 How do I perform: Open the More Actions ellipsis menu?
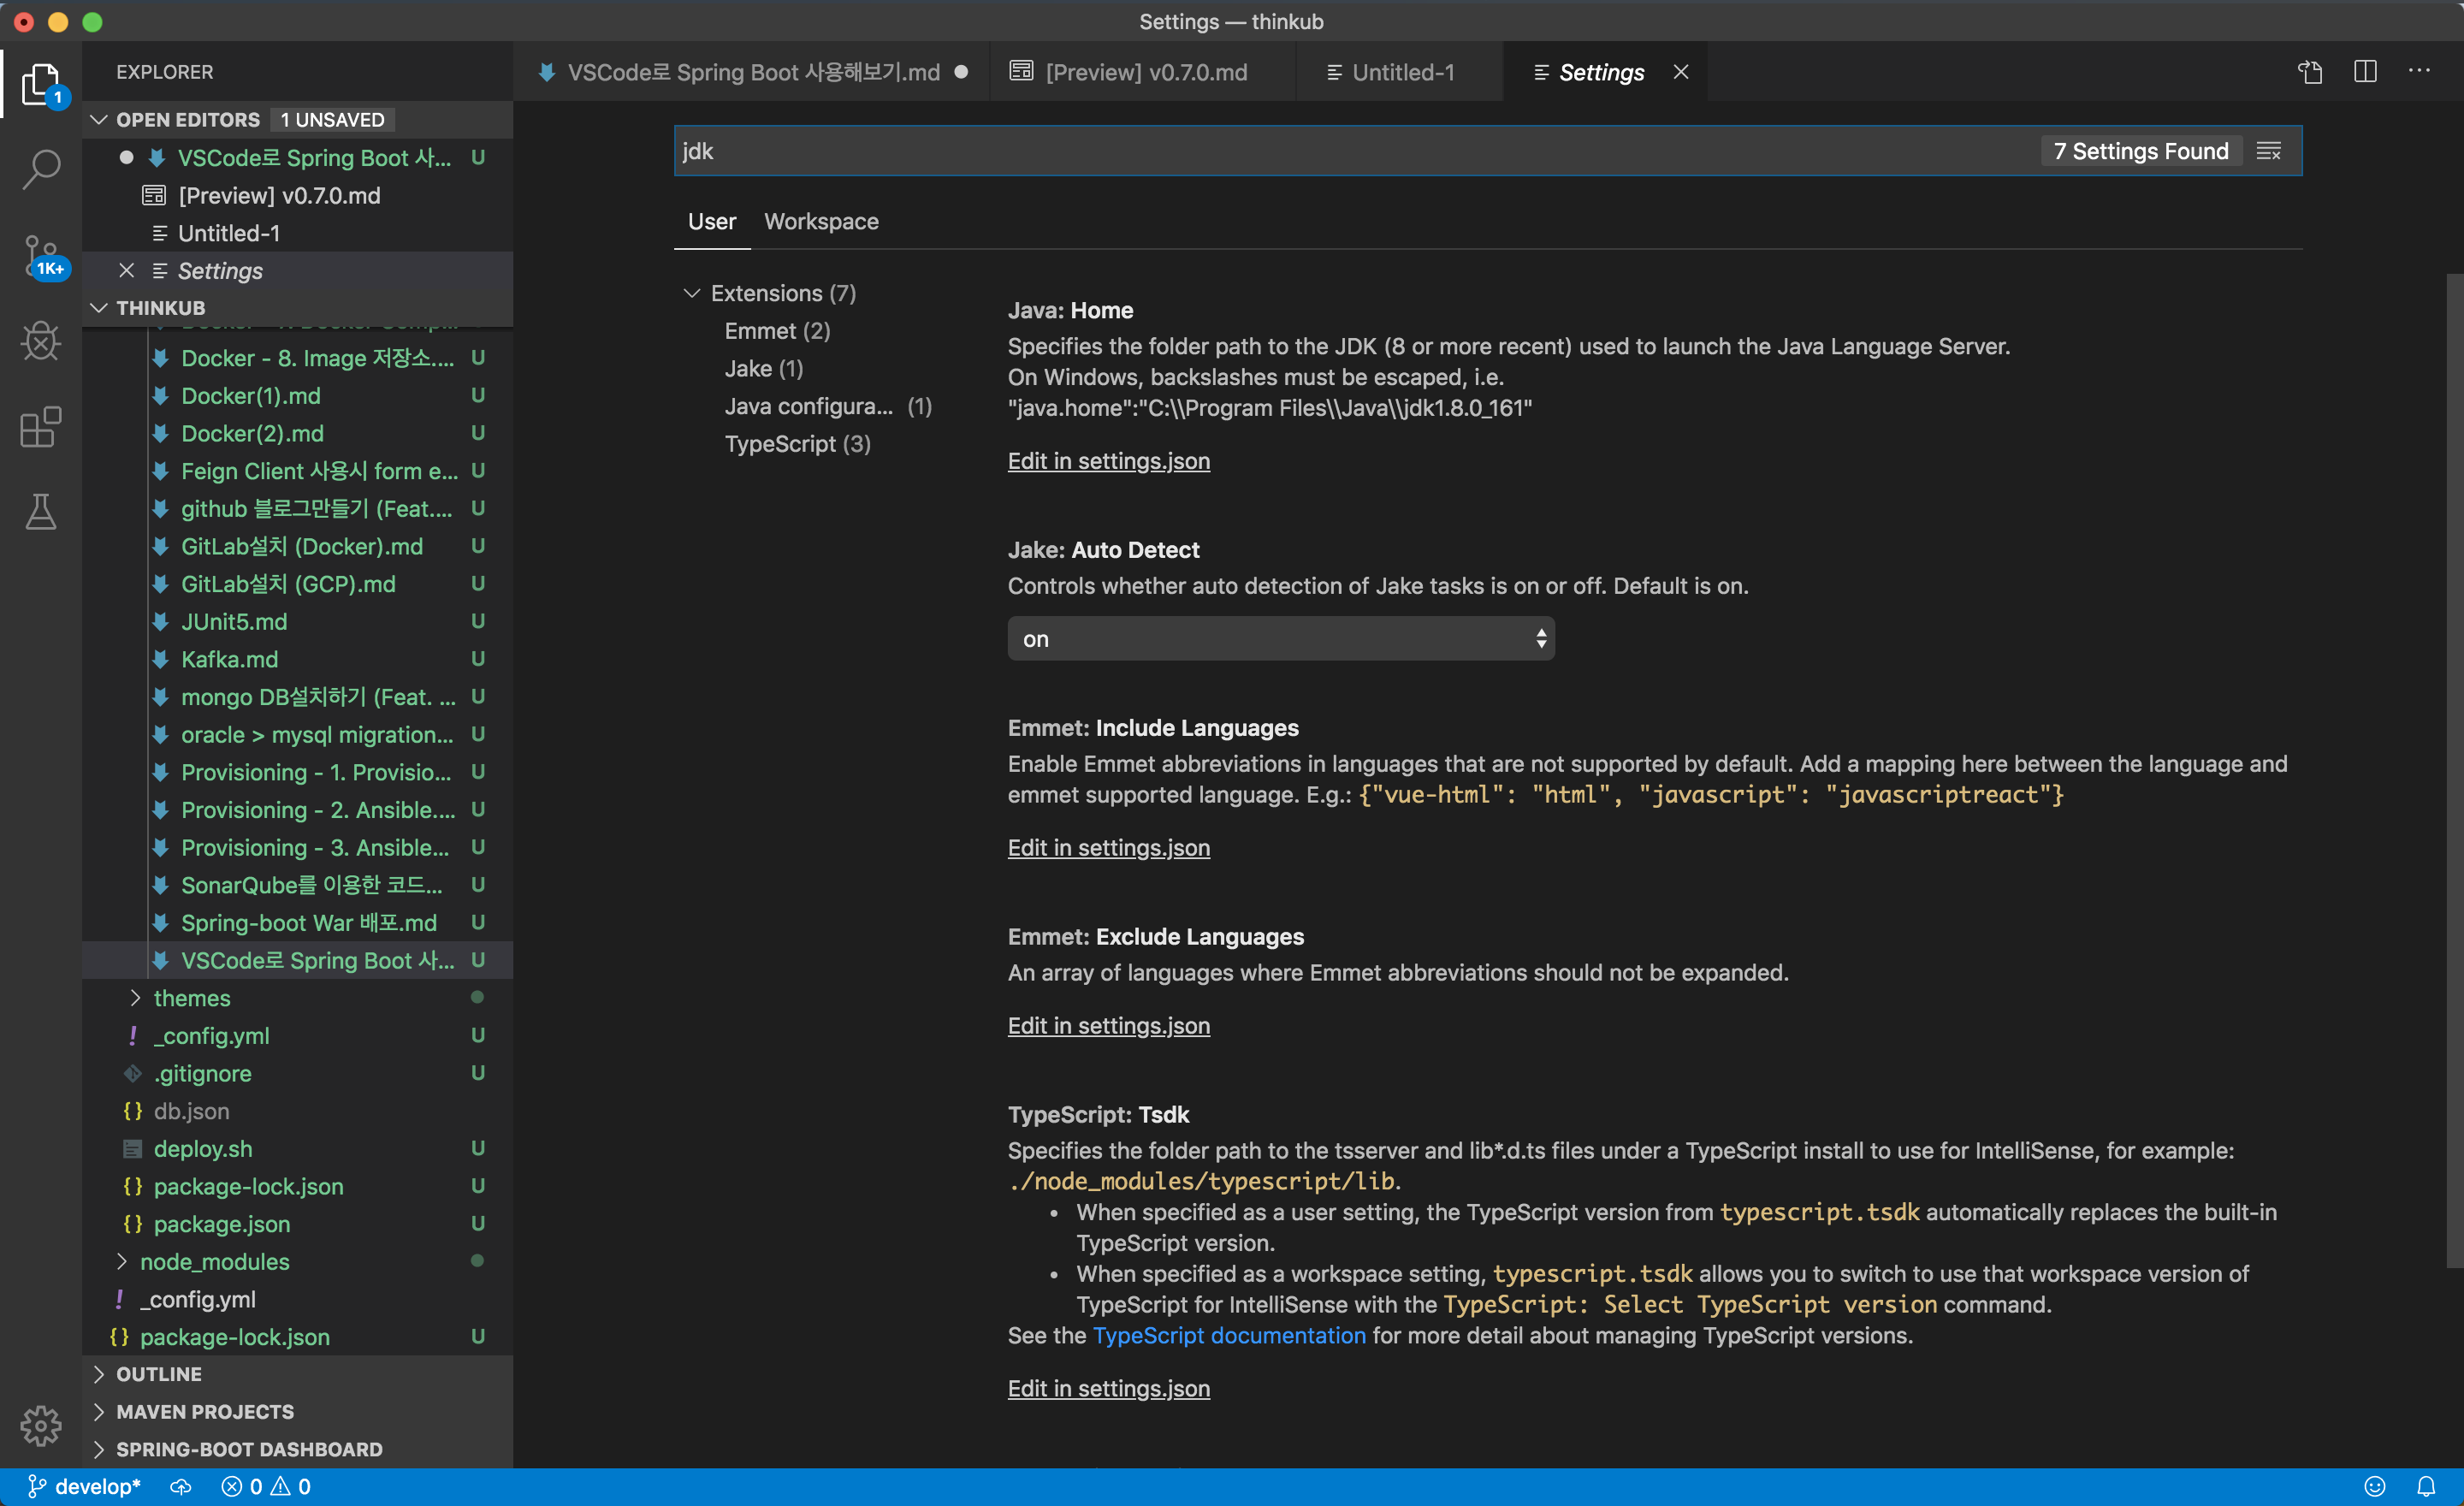point(2419,72)
